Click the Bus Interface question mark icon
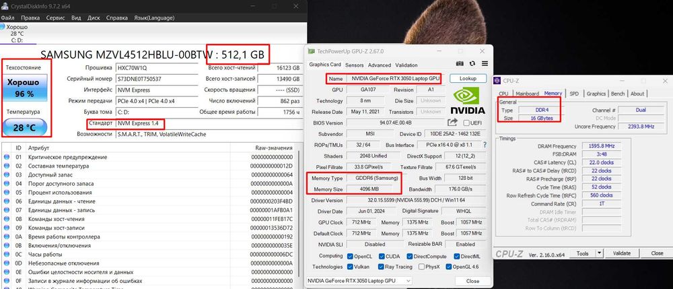The width and height of the screenshot is (673, 289). (x=485, y=145)
